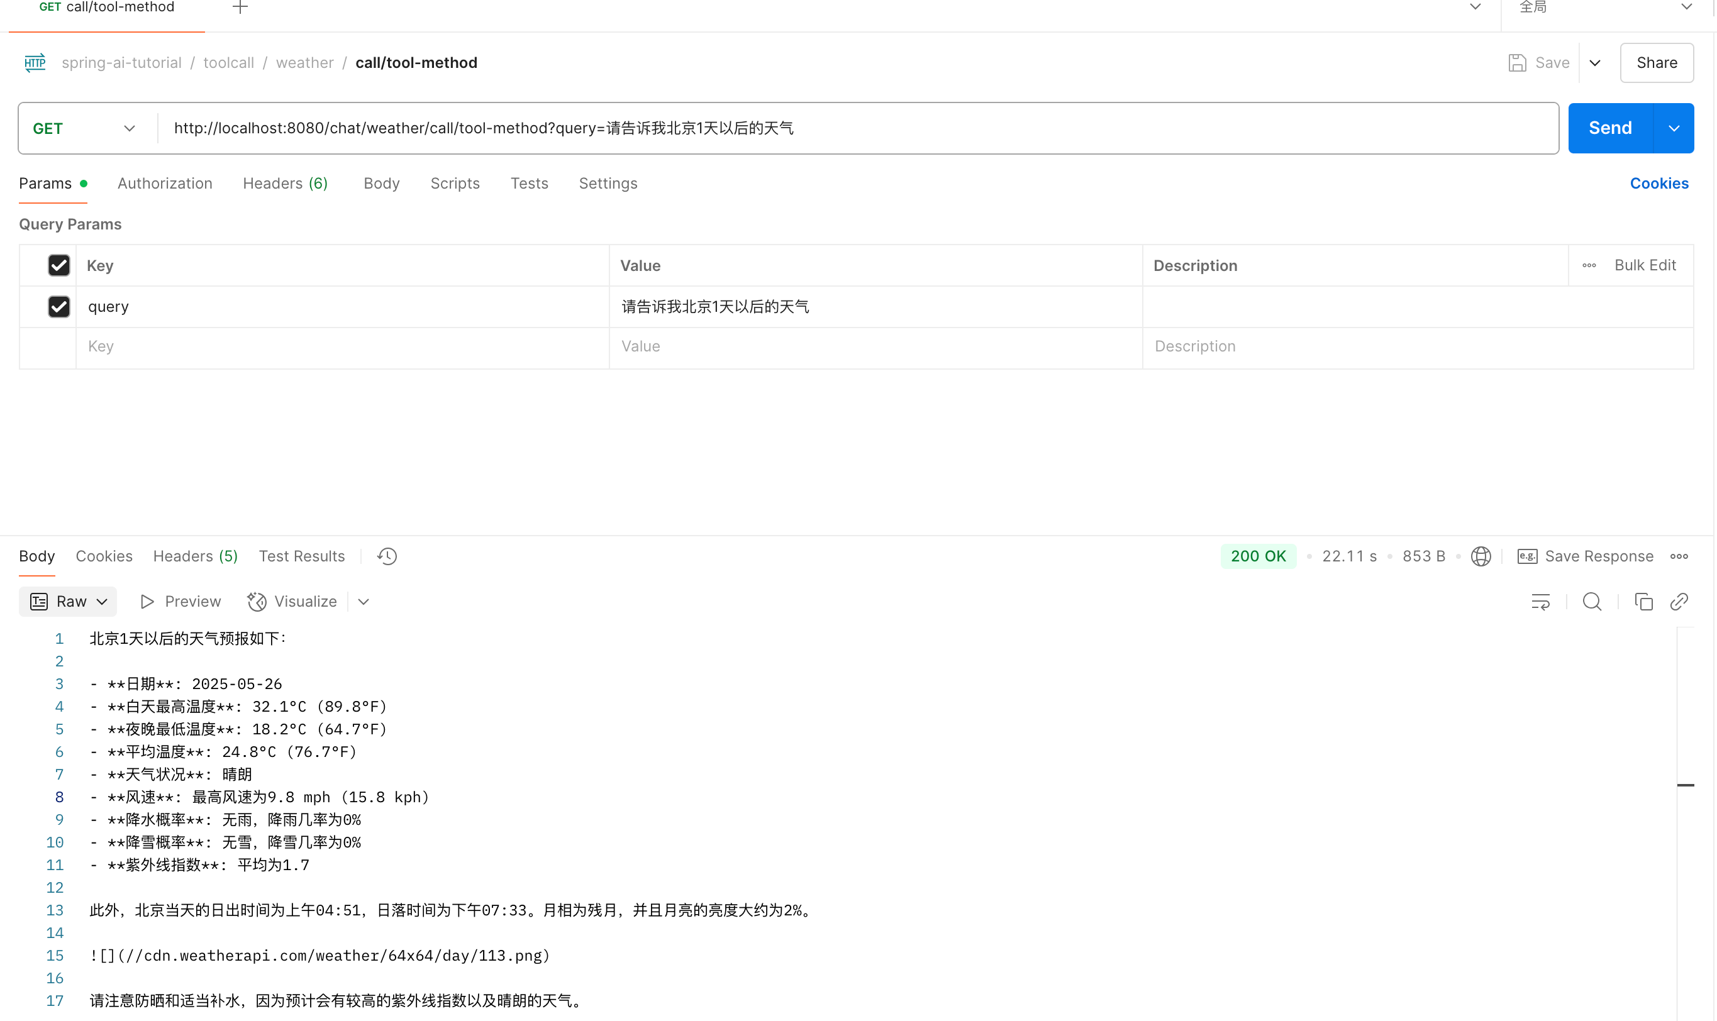Open Save options dropdown arrow
The width and height of the screenshot is (1717, 1021).
(x=1594, y=63)
